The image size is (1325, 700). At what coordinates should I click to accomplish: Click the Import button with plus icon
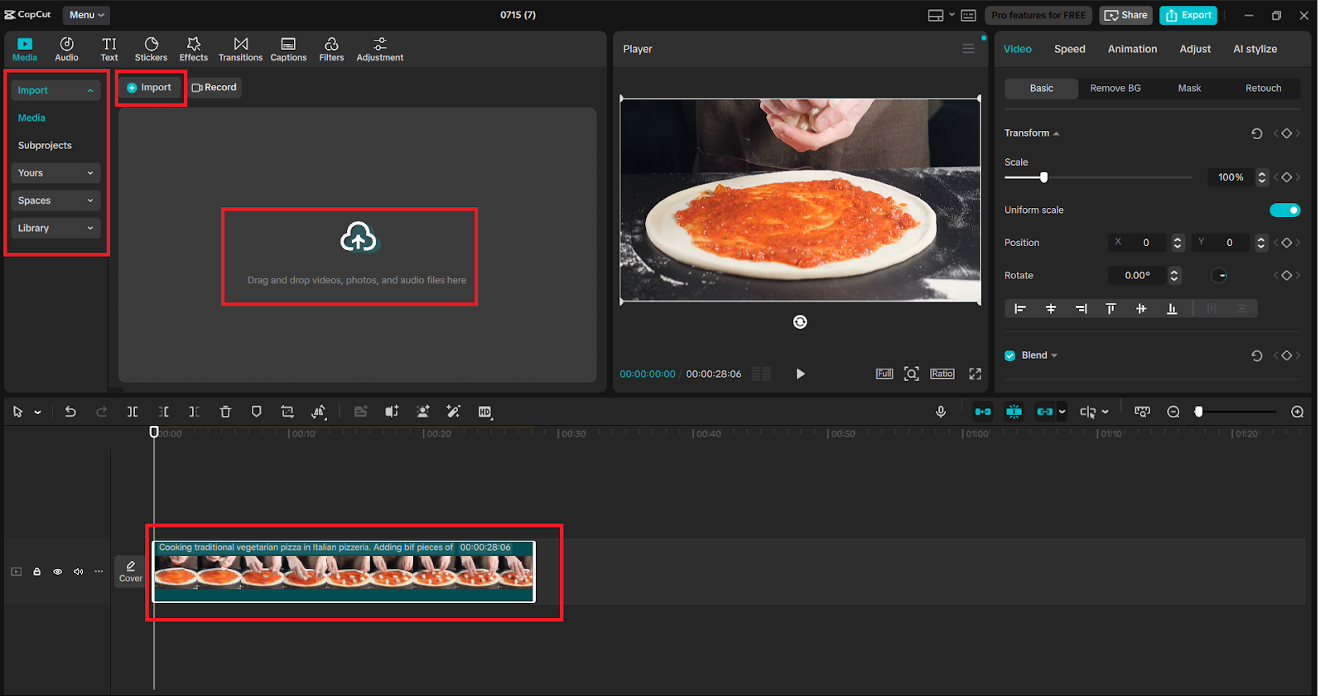(150, 87)
